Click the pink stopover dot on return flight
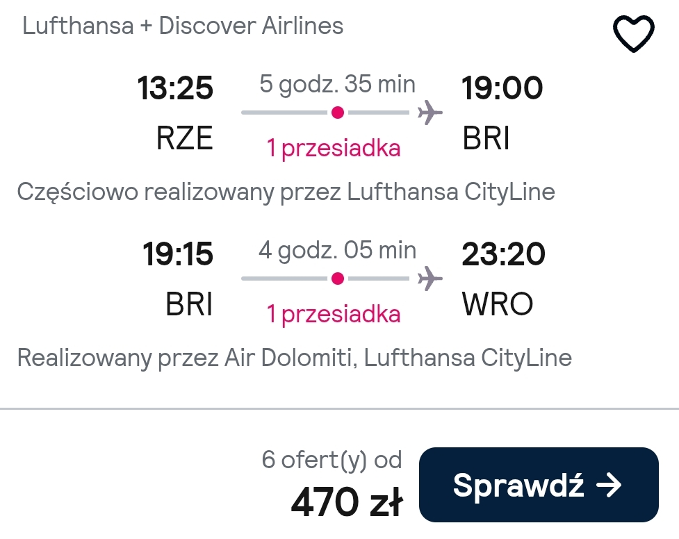This screenshot has height=539, width=679. (x=338, y=279)
